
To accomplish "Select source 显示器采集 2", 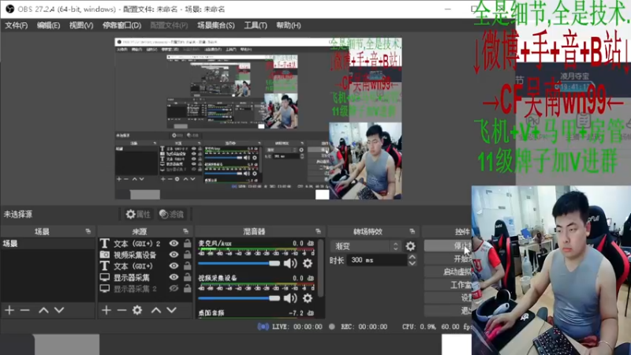I will pyautogui.click(x=134, y=289).
